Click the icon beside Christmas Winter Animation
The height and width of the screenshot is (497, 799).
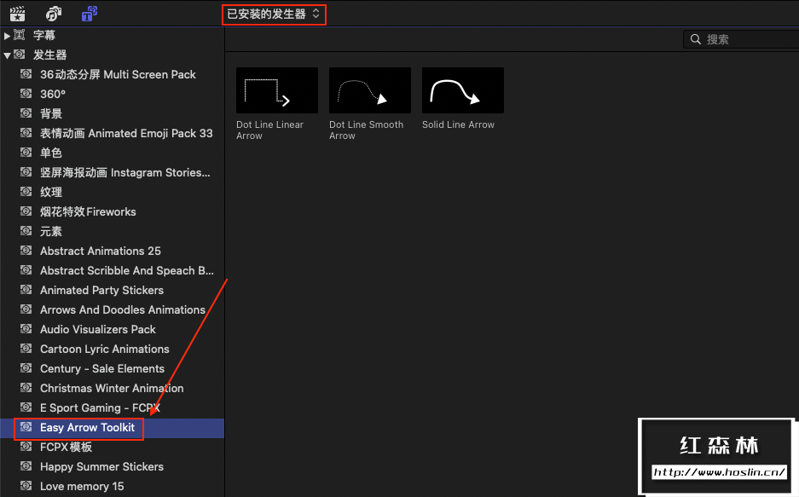tap(26, 388)
